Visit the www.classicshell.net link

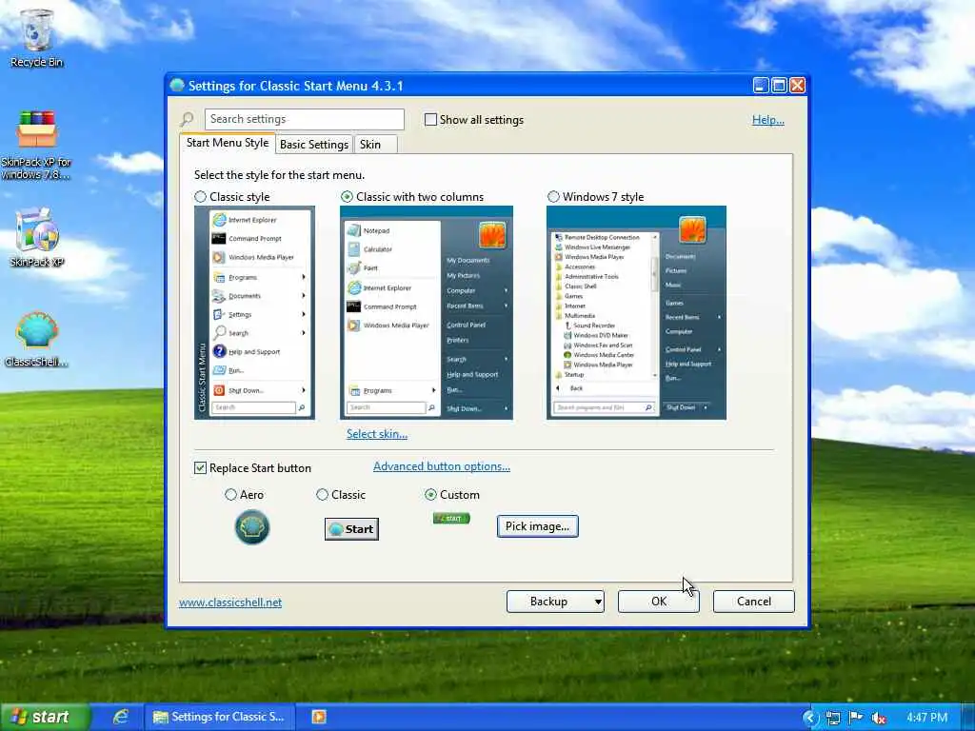point(230,603)
